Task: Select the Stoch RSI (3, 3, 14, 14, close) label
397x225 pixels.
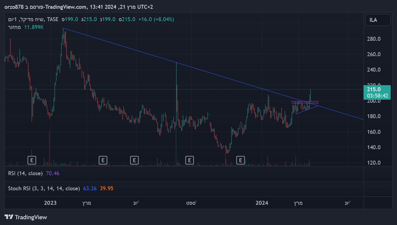Action: [x=44, y=188]
